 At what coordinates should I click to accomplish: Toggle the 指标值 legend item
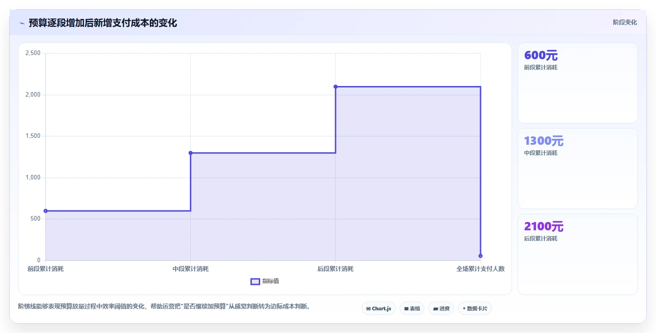pyautogui.click(x=265, y=281)
